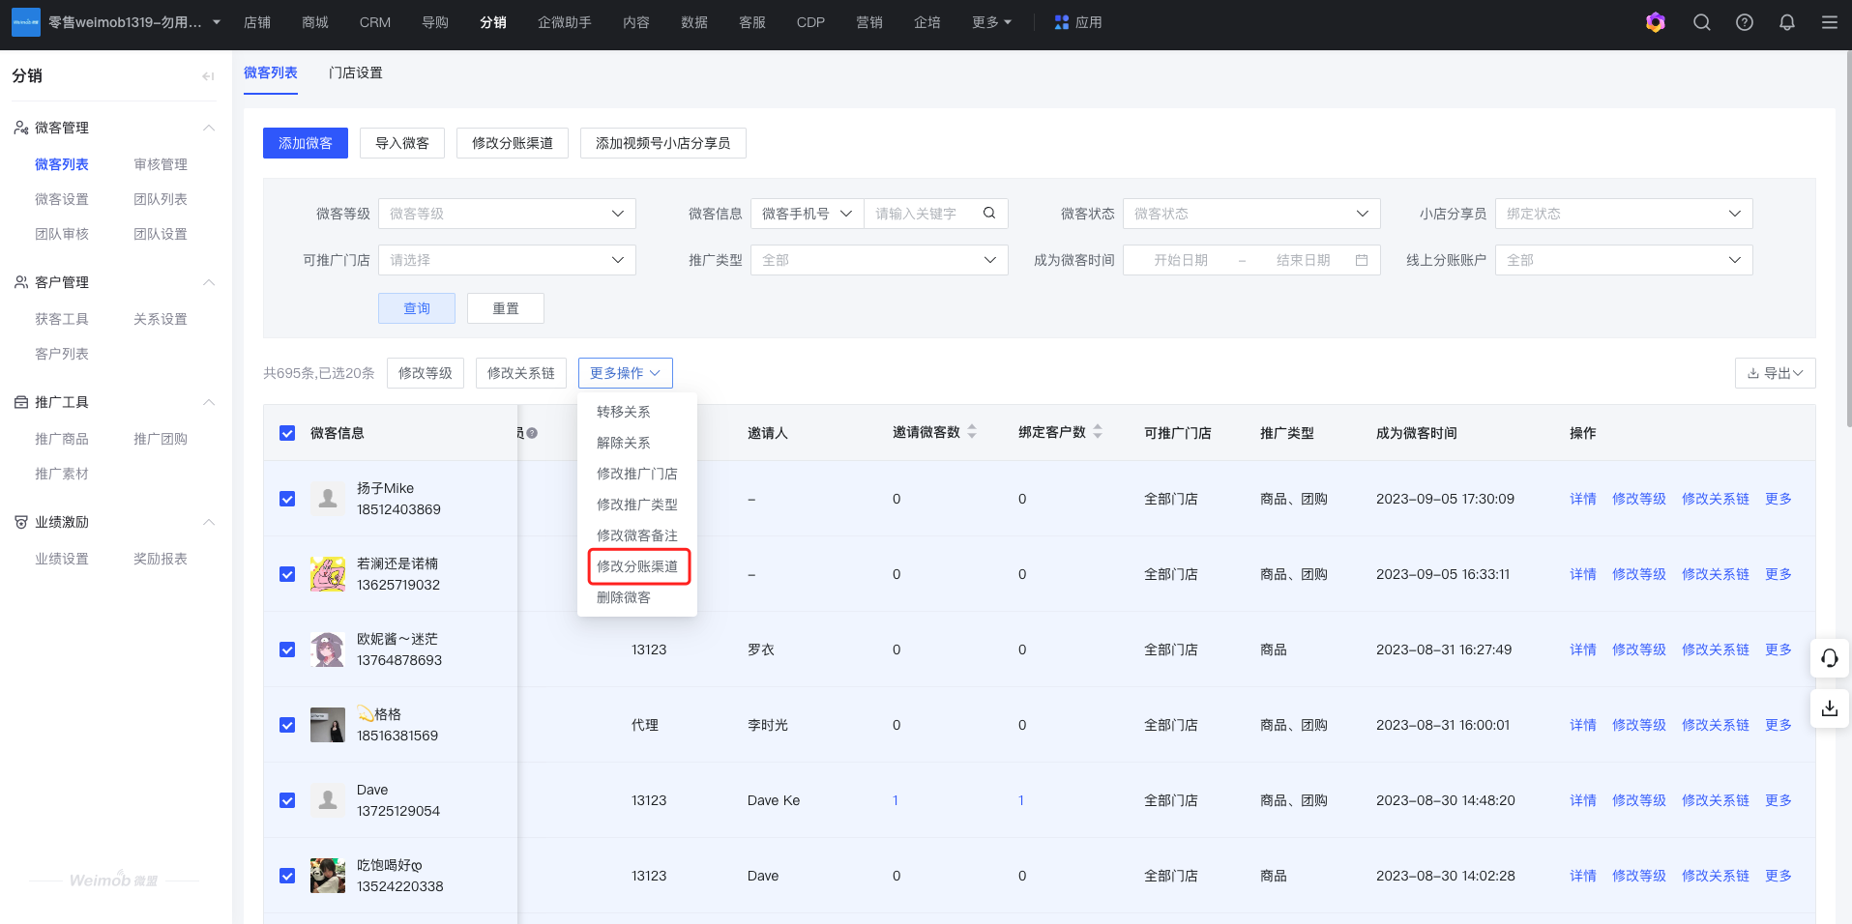Open the 微客等级 dropdown filter

[507, 214]
